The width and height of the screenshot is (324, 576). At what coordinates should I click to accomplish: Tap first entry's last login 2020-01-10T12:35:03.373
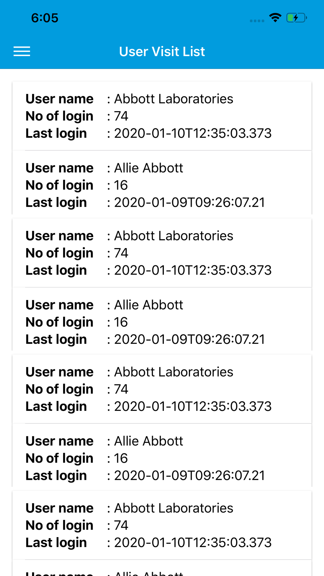[193, 133]
